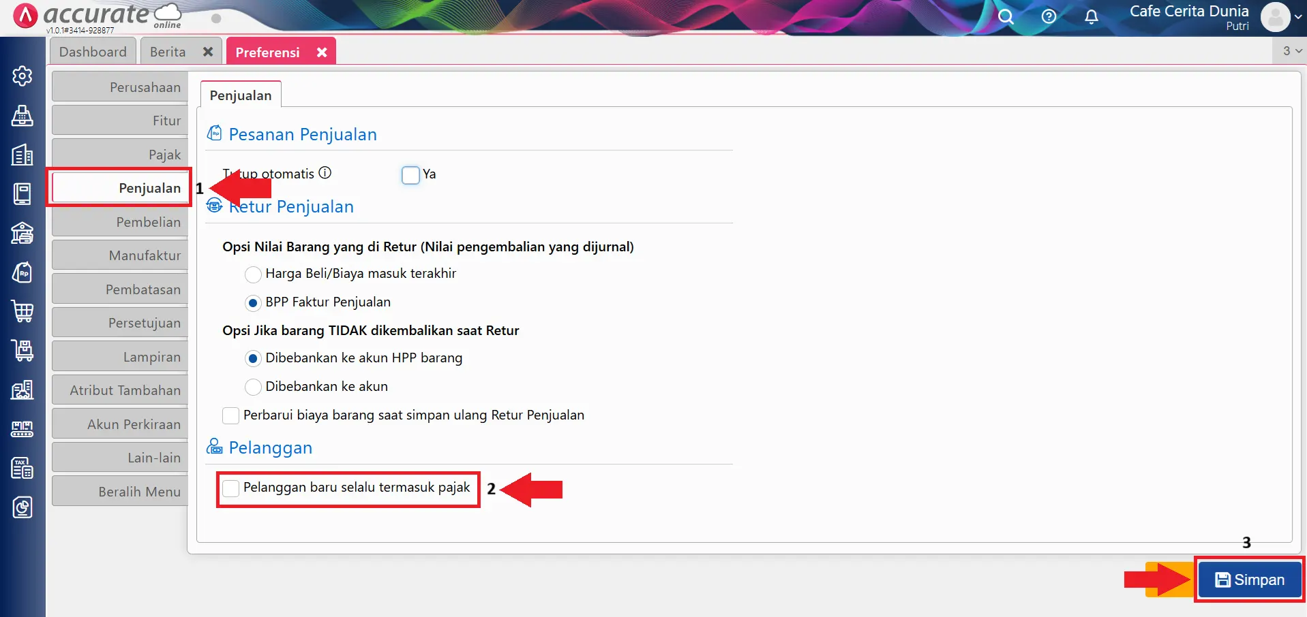Image resolution: width=1307 pixels, height=617 pixels.
Task: Check 'Pelanggan baru selalu termasuk pajak'
Action: (x=230, y=488)
